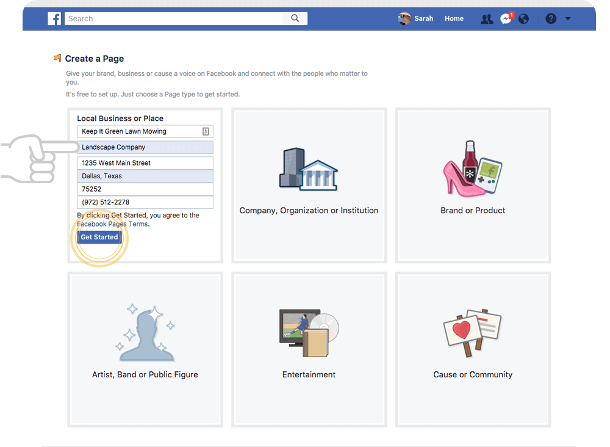Screen dimensions: 610x447
Task: Click the Local Business or Place heading
Action: click(120, 118)
